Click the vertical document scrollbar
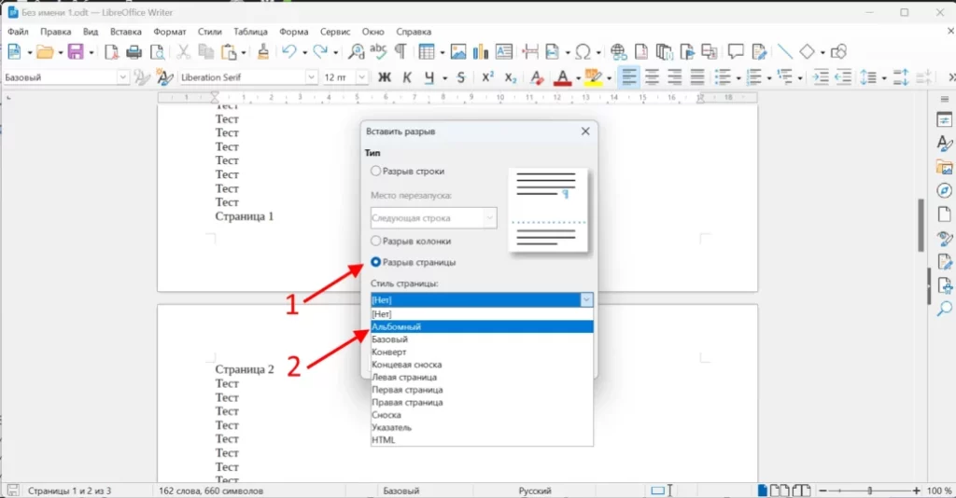The height and width of the screenshot is (498, 956). [921, 225]
